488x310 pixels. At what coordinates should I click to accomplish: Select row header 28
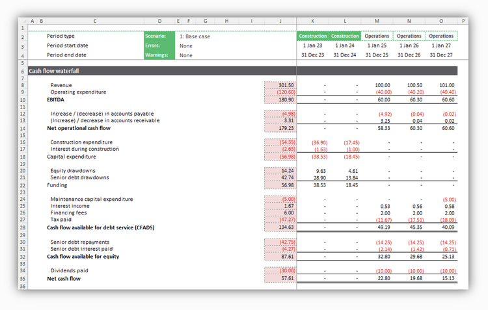point(23,227)
